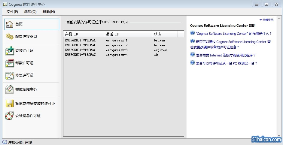Minimize the Cognex license center window
Screen dimensions: 283x145
[257, 5]
